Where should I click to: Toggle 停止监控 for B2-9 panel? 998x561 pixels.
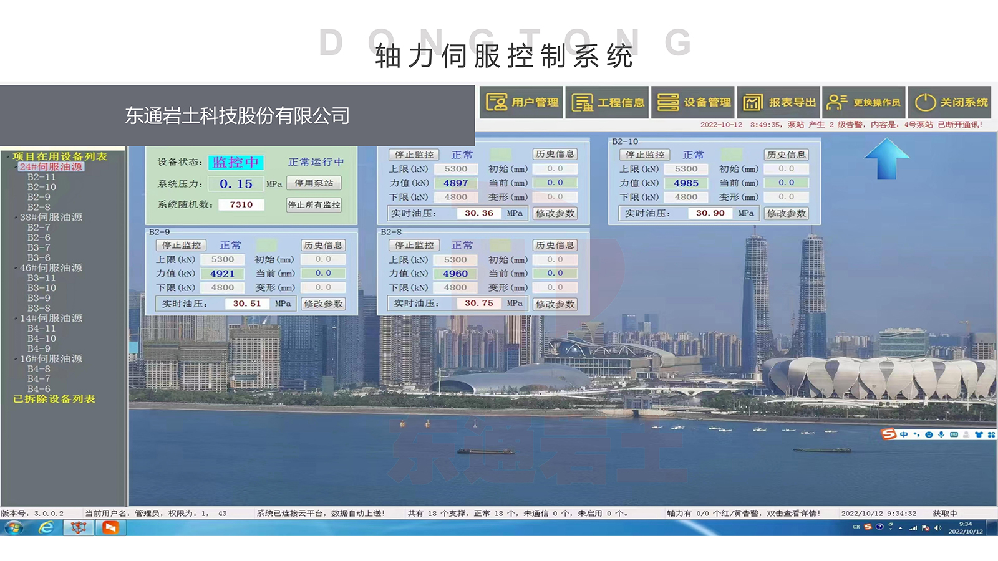182,246
